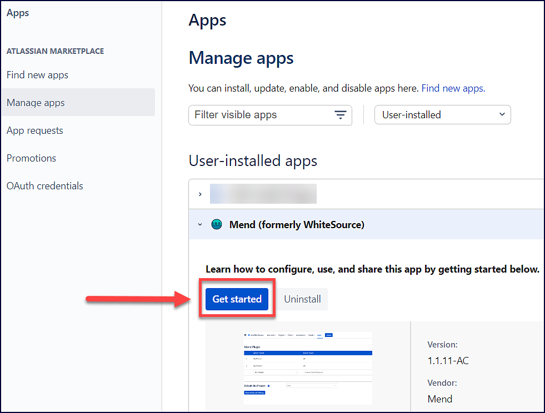Click the blurred app name row
The width and height of the screenshot is (545, 413).
(263, 194)
